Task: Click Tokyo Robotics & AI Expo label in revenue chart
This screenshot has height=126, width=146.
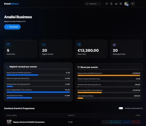Action: pyautogui.click(x=85, y=96)
